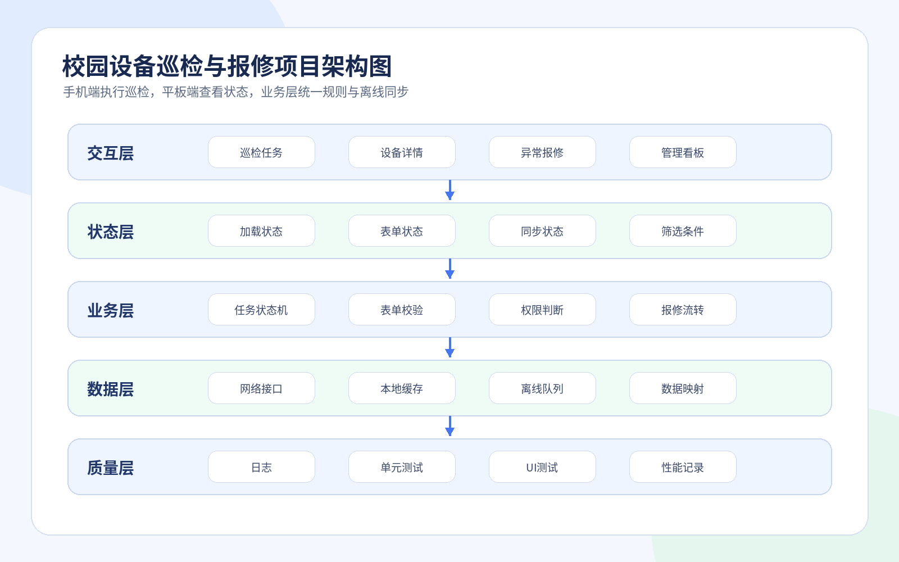Click the 巡检任务 box
Image resolution: width=899 pixels, height=562 pixels.
[261, 152]
